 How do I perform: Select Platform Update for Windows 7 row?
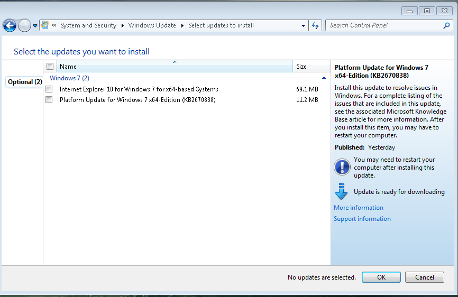186,99
